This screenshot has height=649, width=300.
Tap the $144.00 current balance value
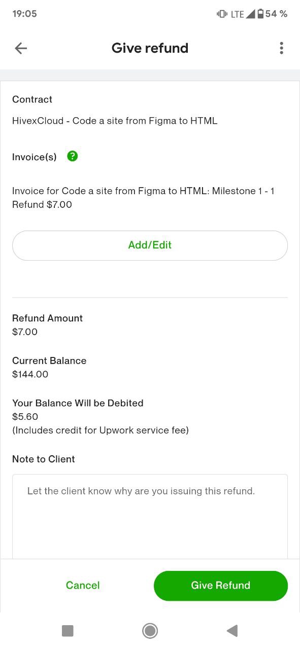(x=30, y=375)
